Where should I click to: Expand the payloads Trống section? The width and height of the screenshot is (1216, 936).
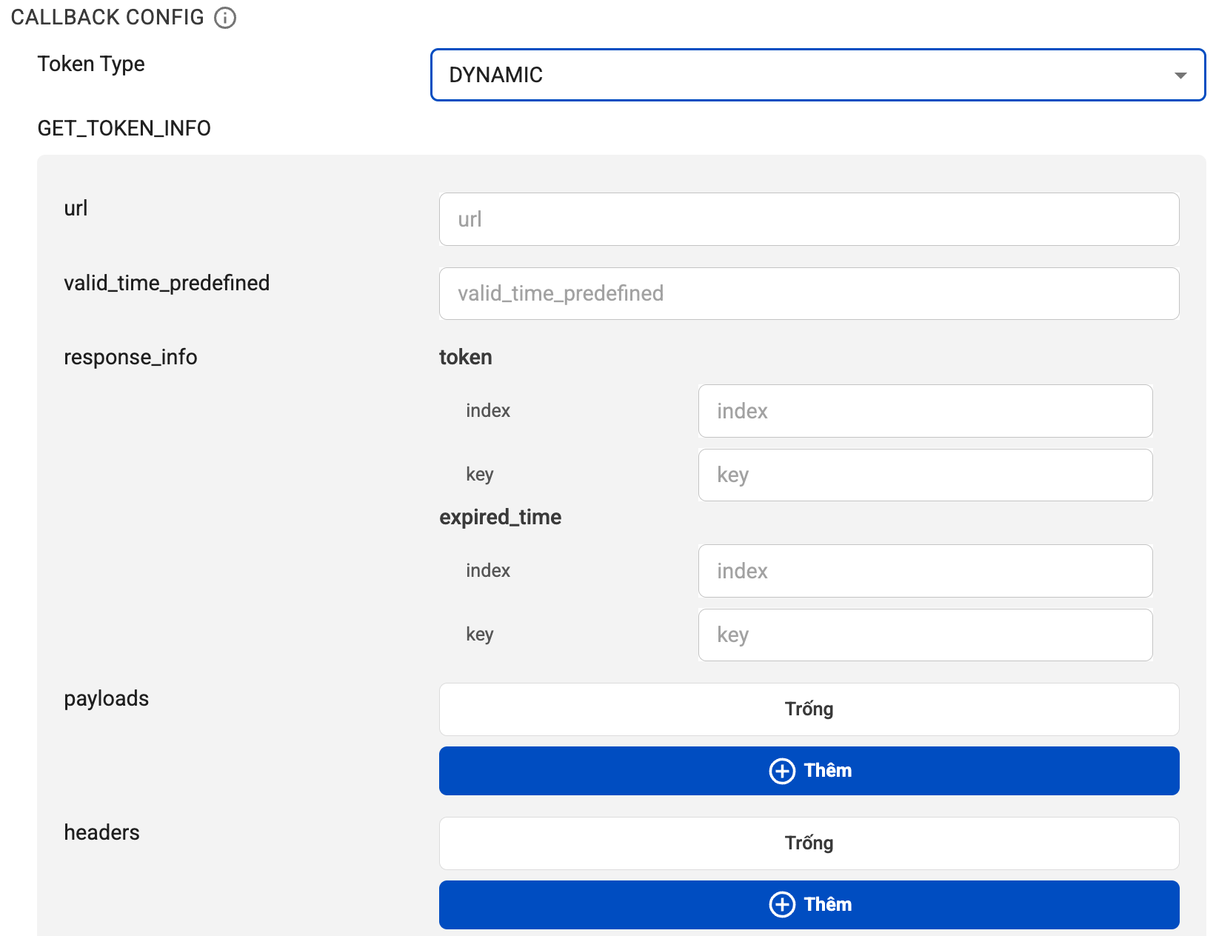[809, 709]
